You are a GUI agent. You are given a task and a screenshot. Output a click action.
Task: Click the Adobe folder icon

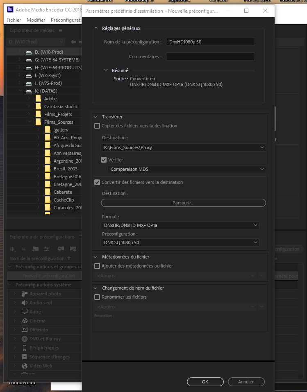coord(38,98)
